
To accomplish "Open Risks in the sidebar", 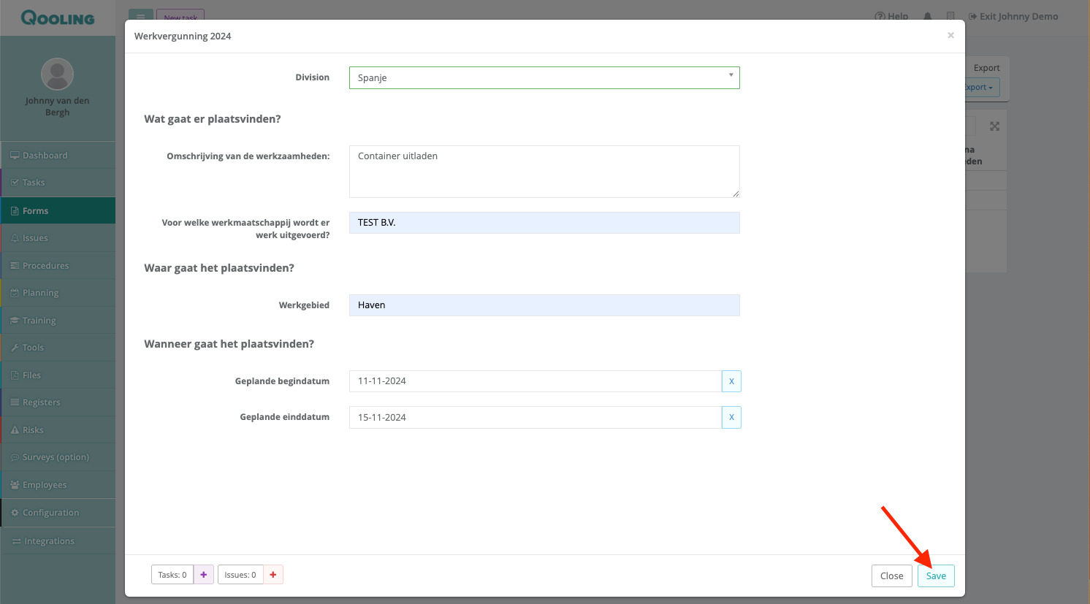I will [x=58, y=430].
